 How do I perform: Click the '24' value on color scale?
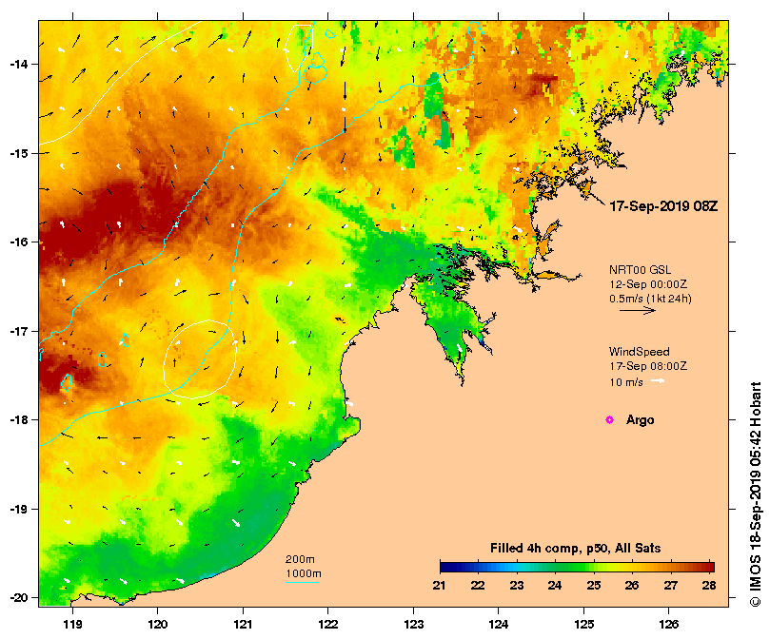click(555, 585)
